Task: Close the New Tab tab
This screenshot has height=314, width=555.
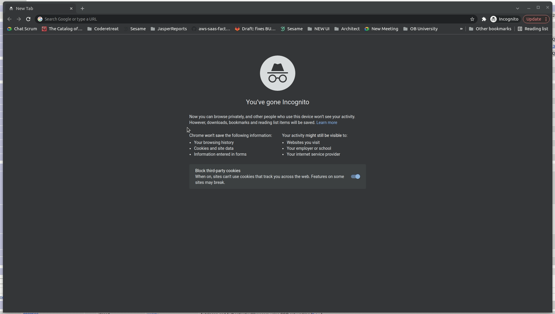Action: tap(71, 9)
